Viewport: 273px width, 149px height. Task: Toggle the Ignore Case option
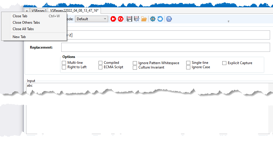(x=188, y=67)
